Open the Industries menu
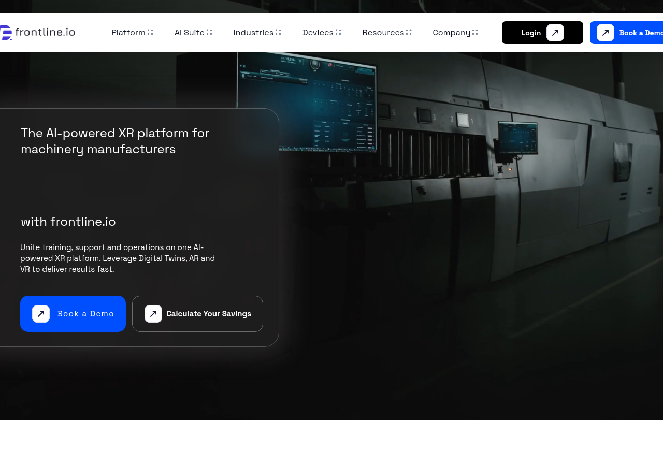 pyautogui.click(x=253, y=33)
